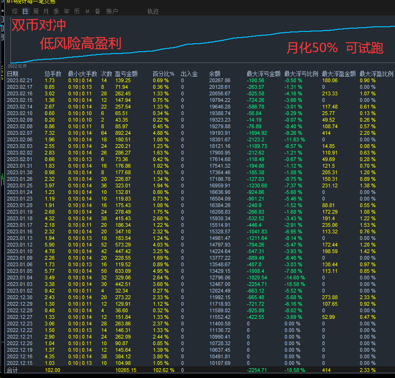Click trade count 52

point(104,245)
